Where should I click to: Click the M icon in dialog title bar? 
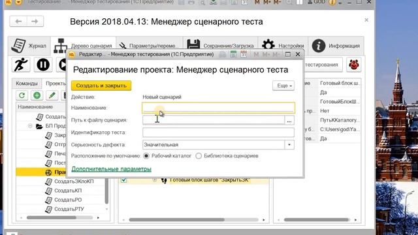pyautogui.click(x=256, y=54)
